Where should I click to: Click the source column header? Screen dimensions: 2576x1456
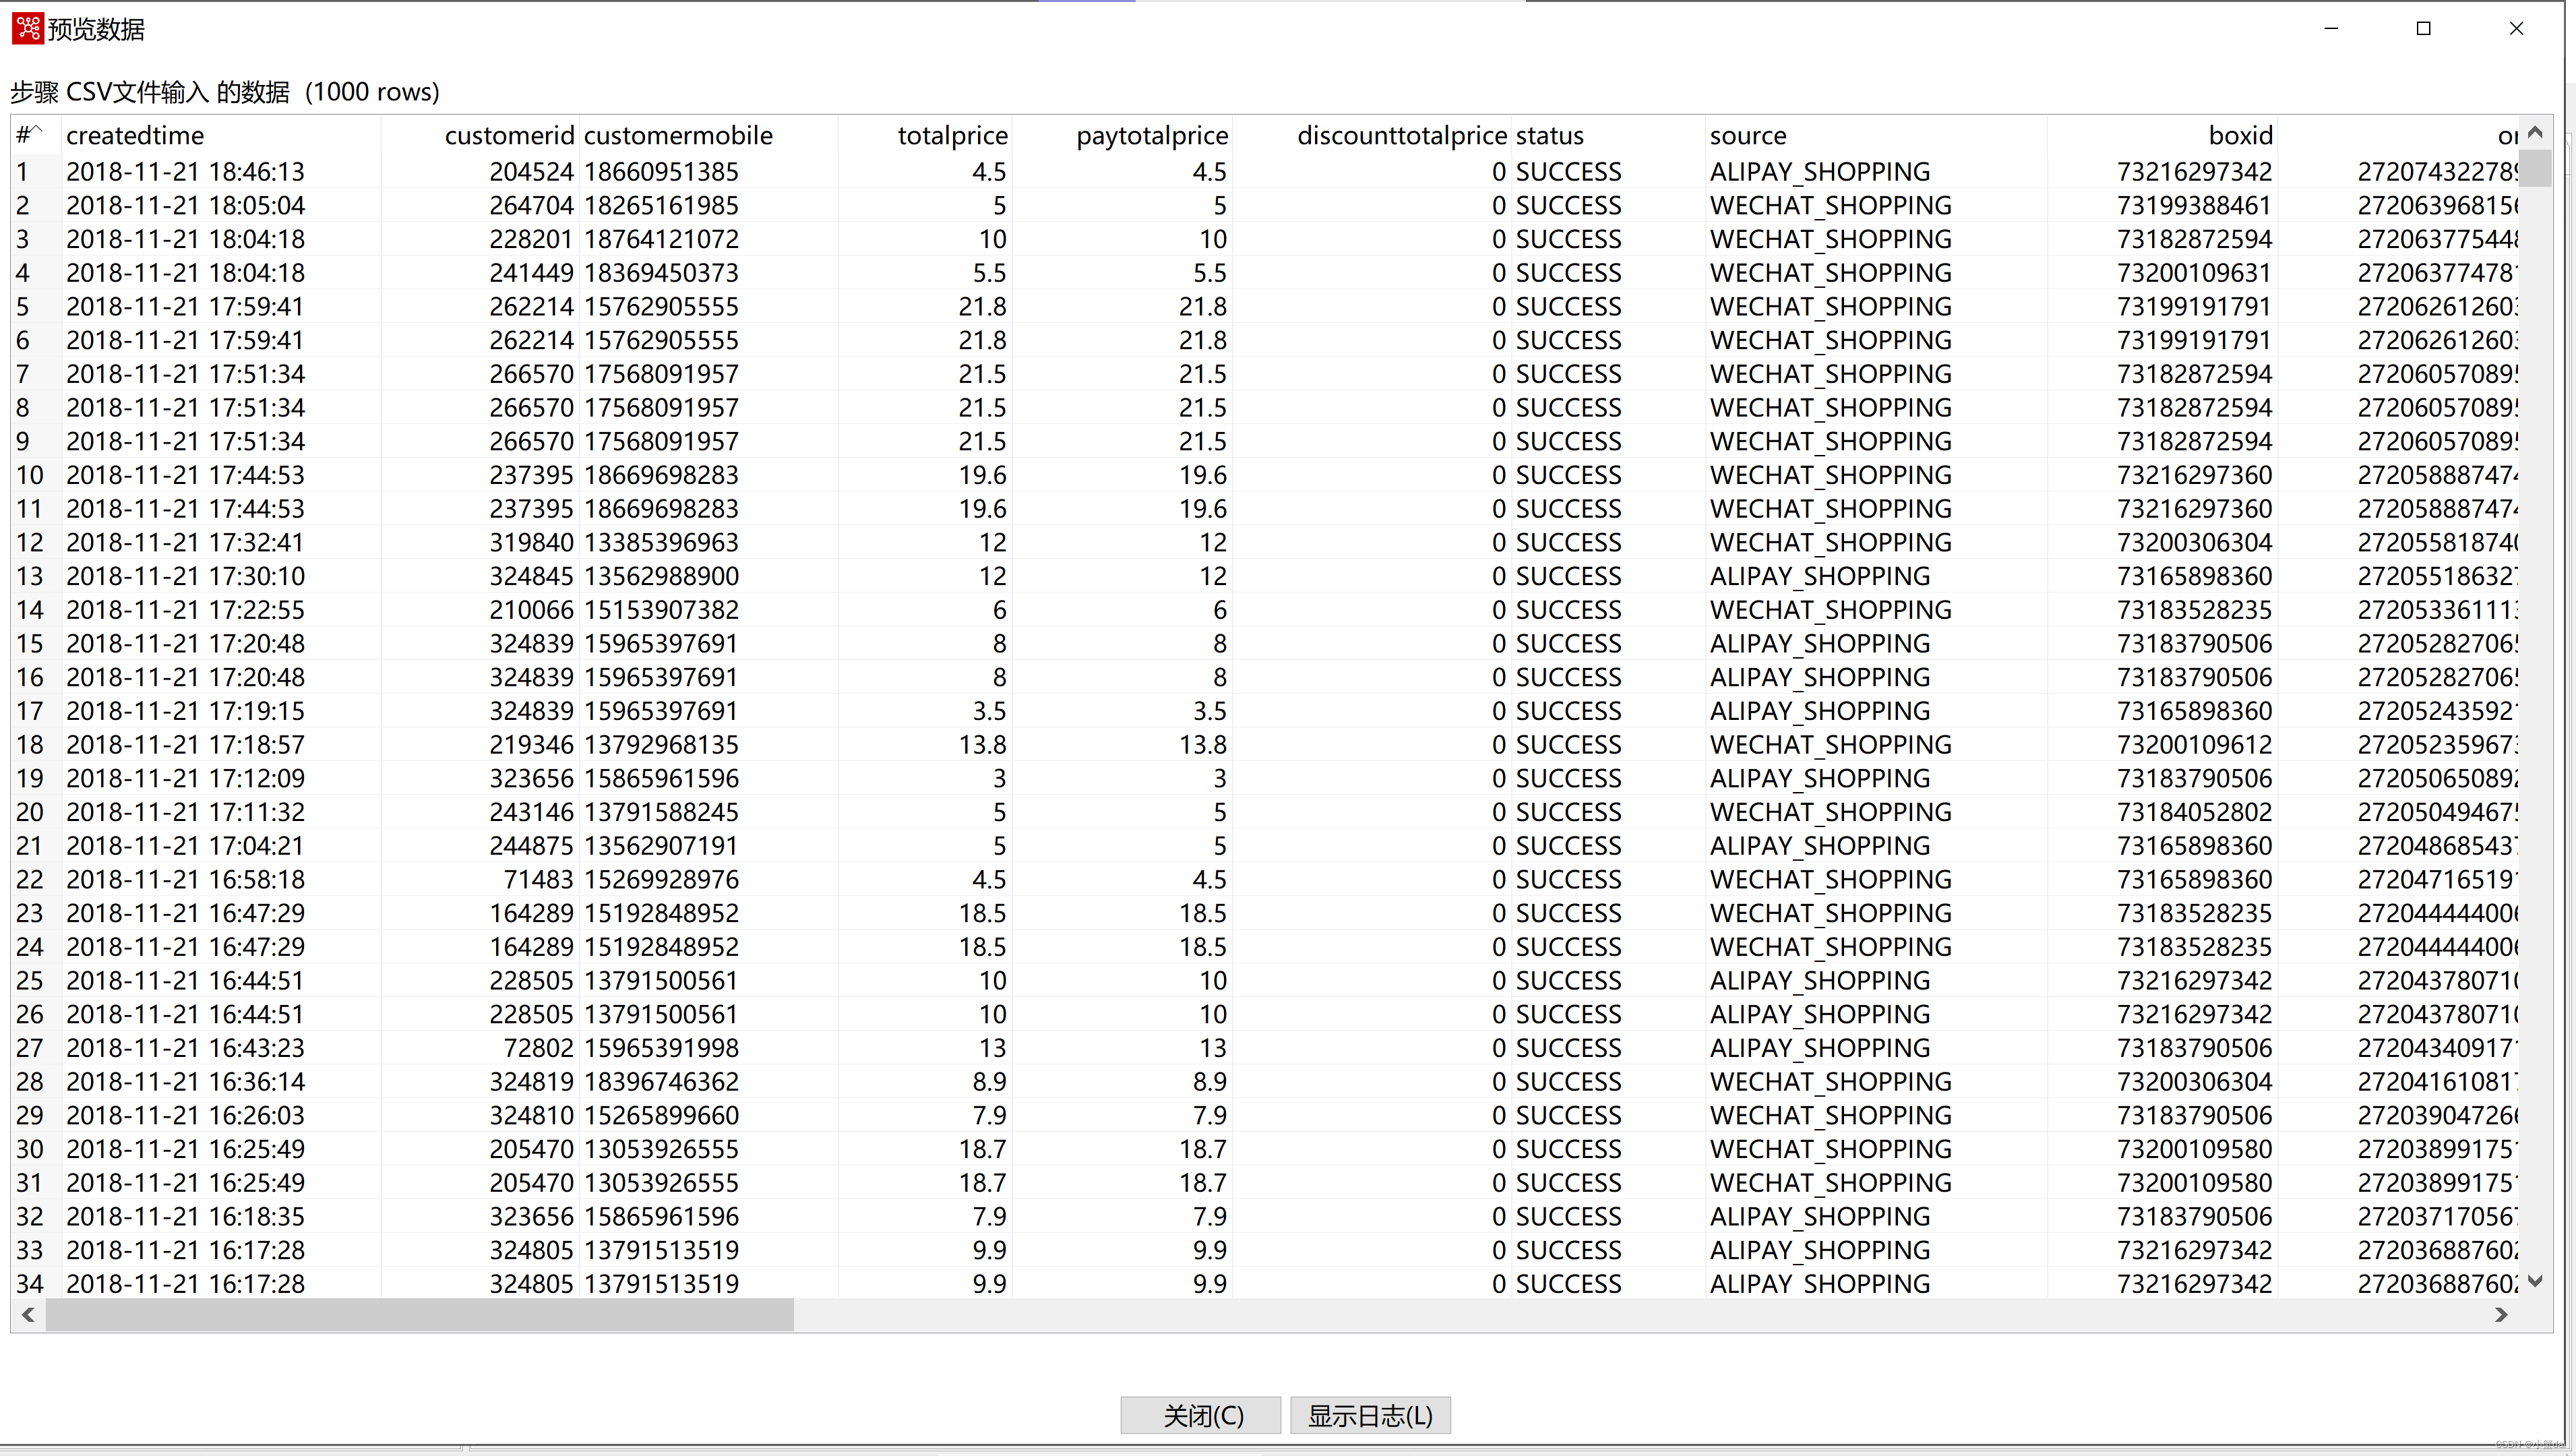tap(1747, 135)
